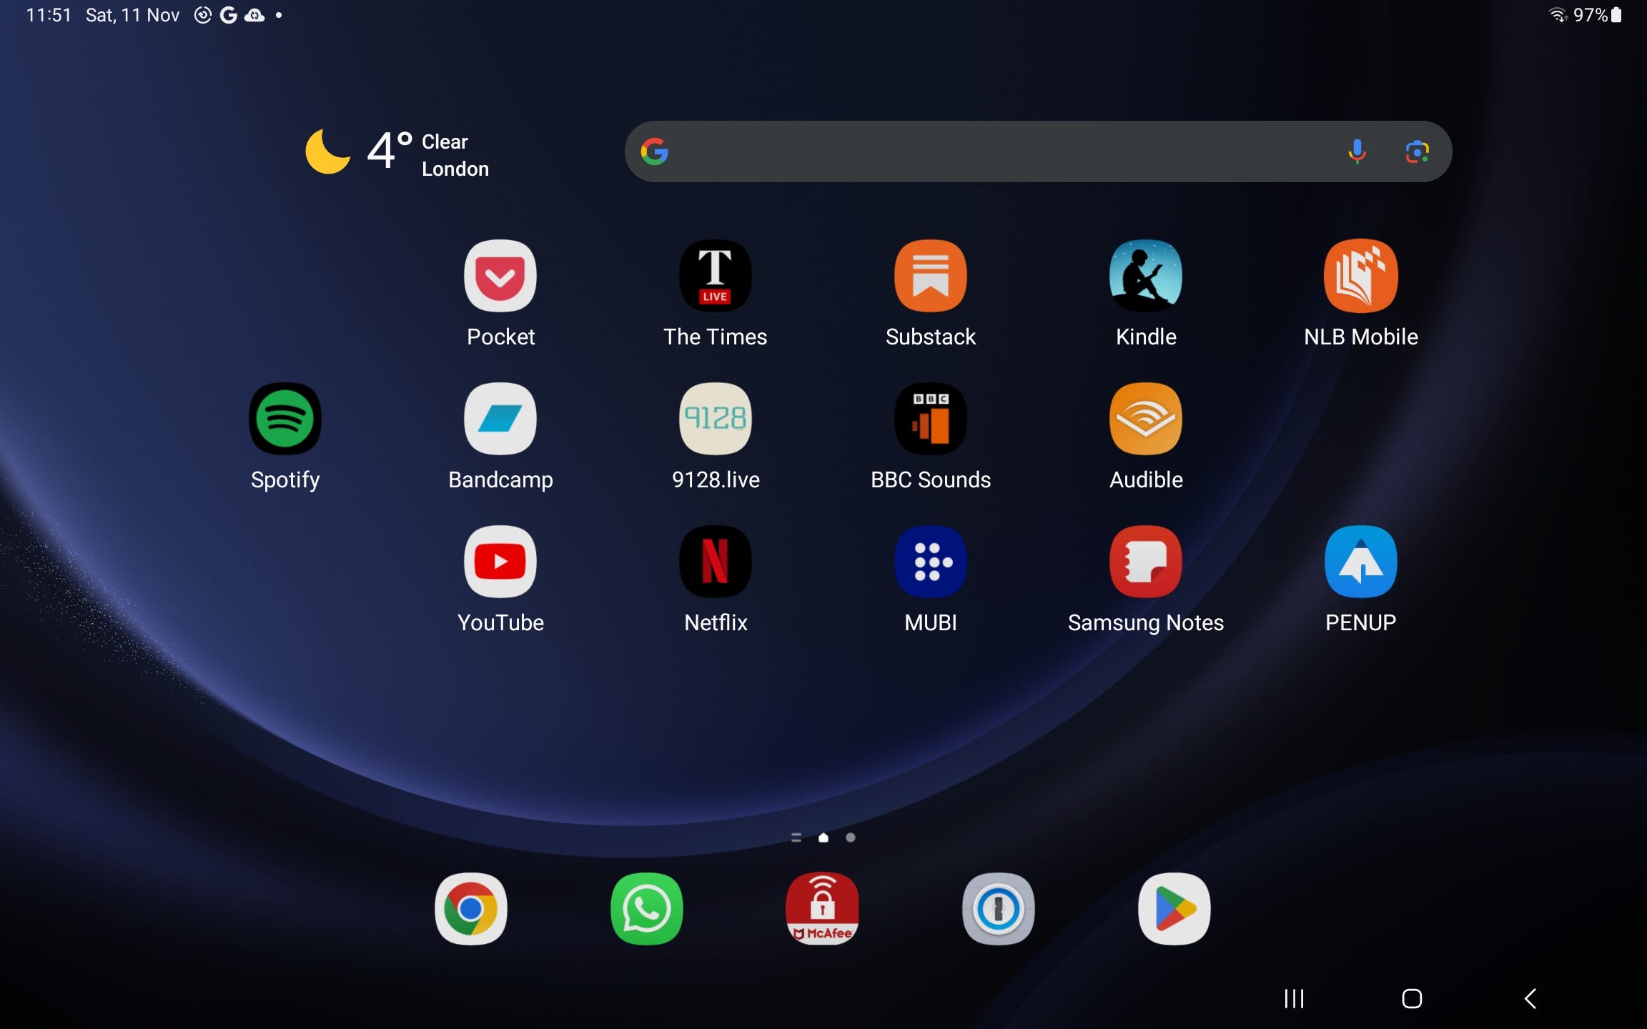This screenshot has height=1029, width=1647.
Task: Tap the 11:51 clock in status bar
Action: (49, 15)
